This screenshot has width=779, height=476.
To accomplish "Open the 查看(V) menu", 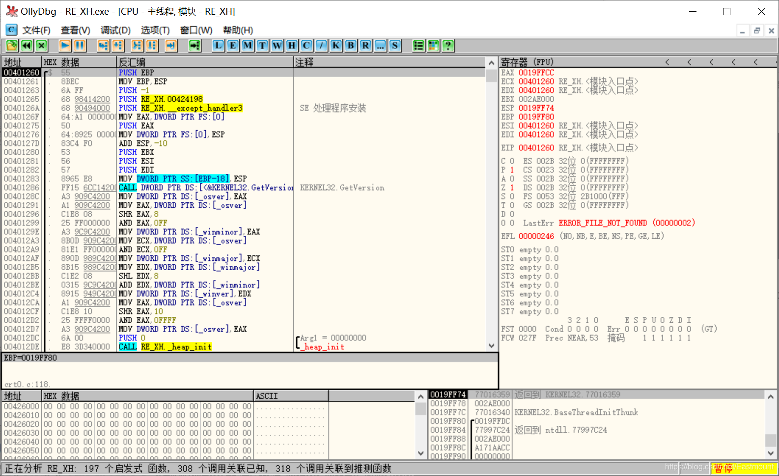I will pos(75,30).
